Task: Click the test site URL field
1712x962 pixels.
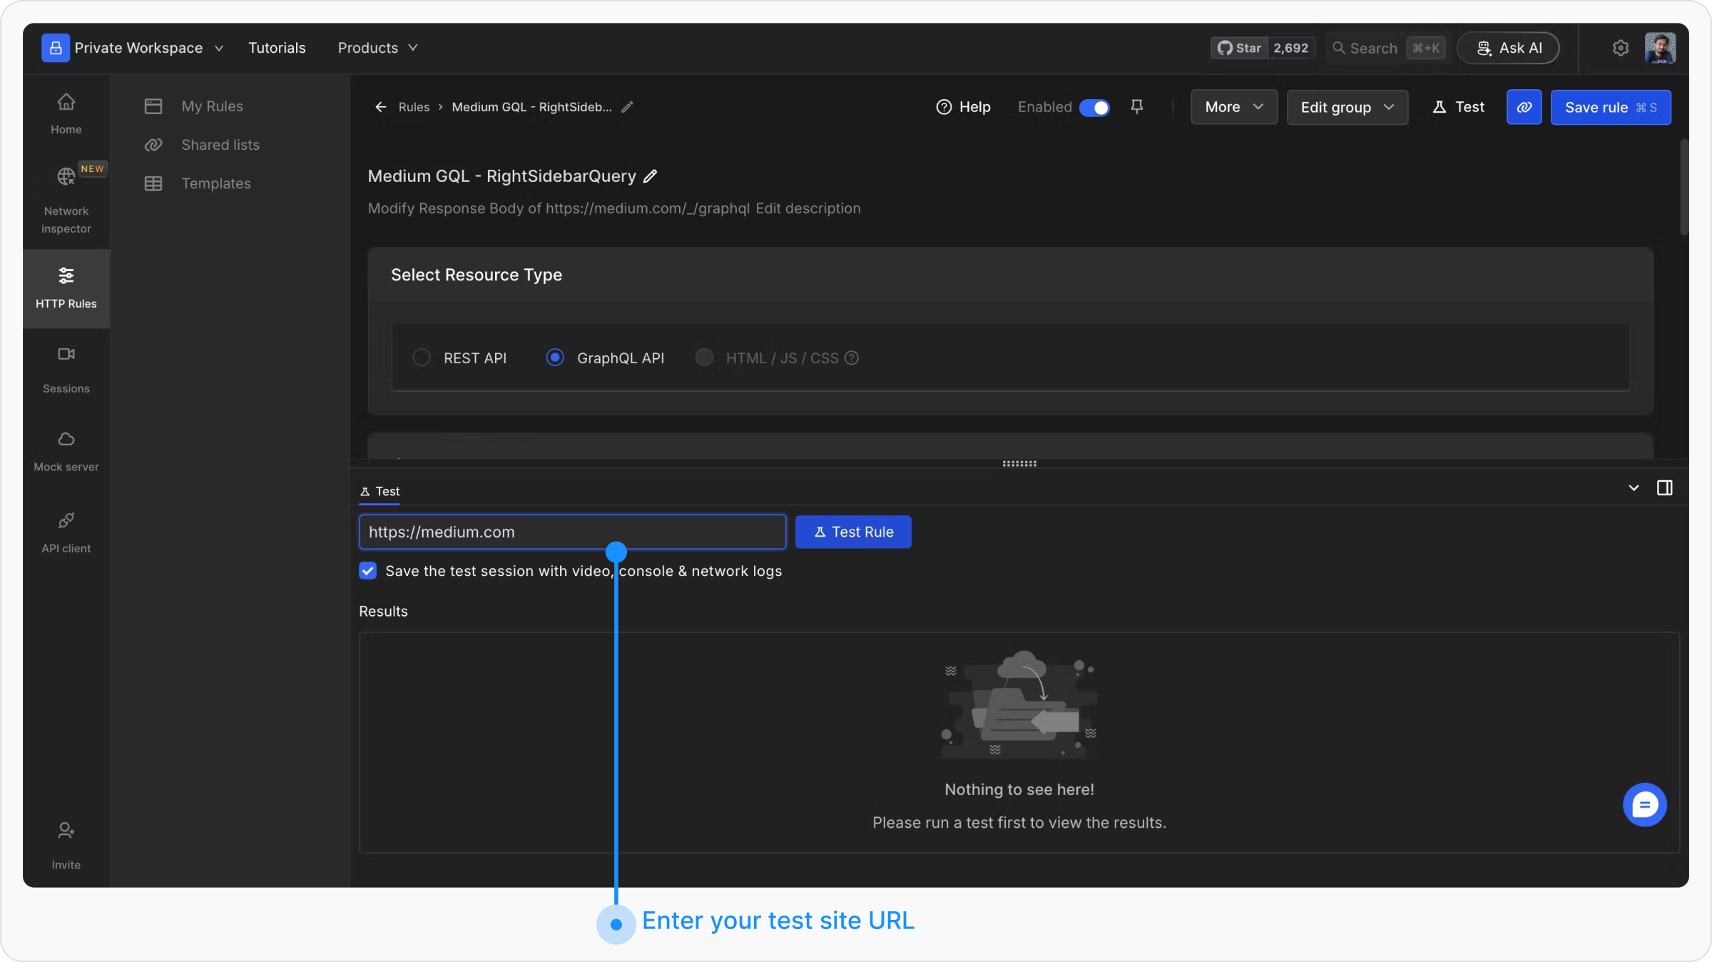Action: click(572, 532)
